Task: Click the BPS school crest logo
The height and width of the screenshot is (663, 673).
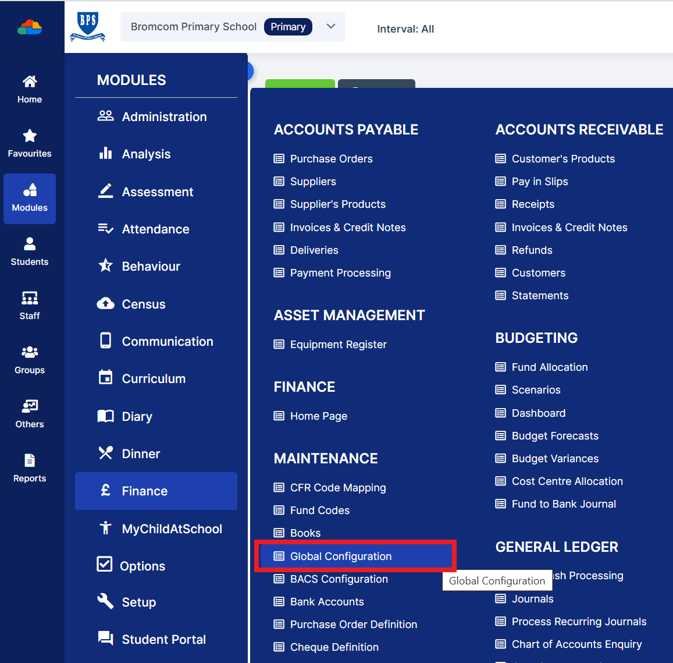Action: click(88, 26)
